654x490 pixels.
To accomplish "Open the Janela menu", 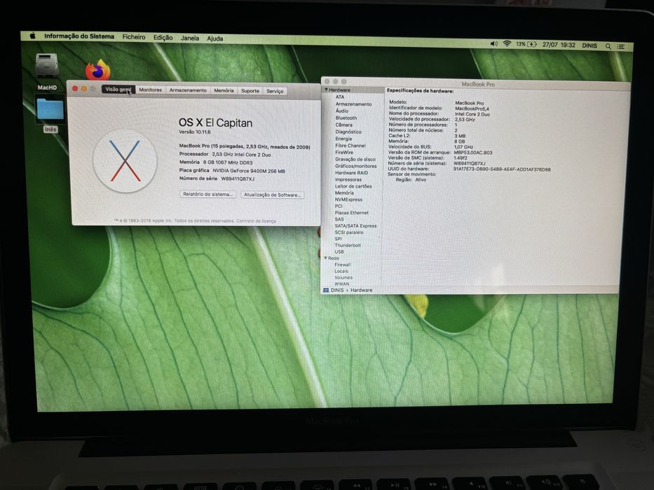I will coord(190,38).
